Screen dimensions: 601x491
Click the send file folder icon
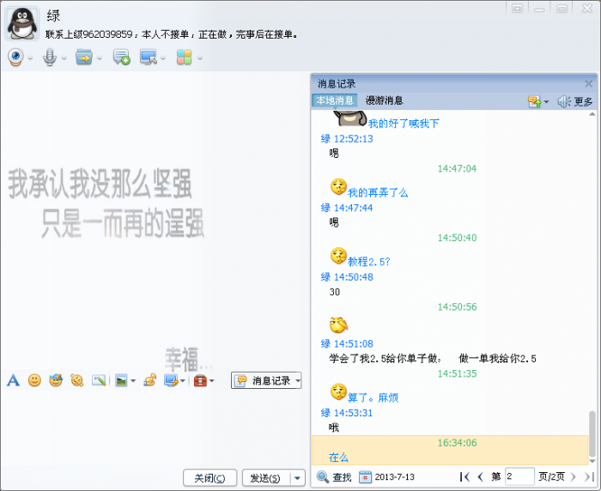tap(84, 58)
